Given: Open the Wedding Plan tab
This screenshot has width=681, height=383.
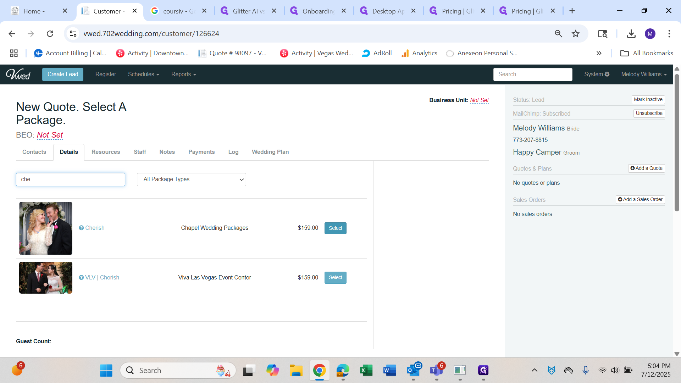Looking at the screenshot, I should tap(270, 152).
